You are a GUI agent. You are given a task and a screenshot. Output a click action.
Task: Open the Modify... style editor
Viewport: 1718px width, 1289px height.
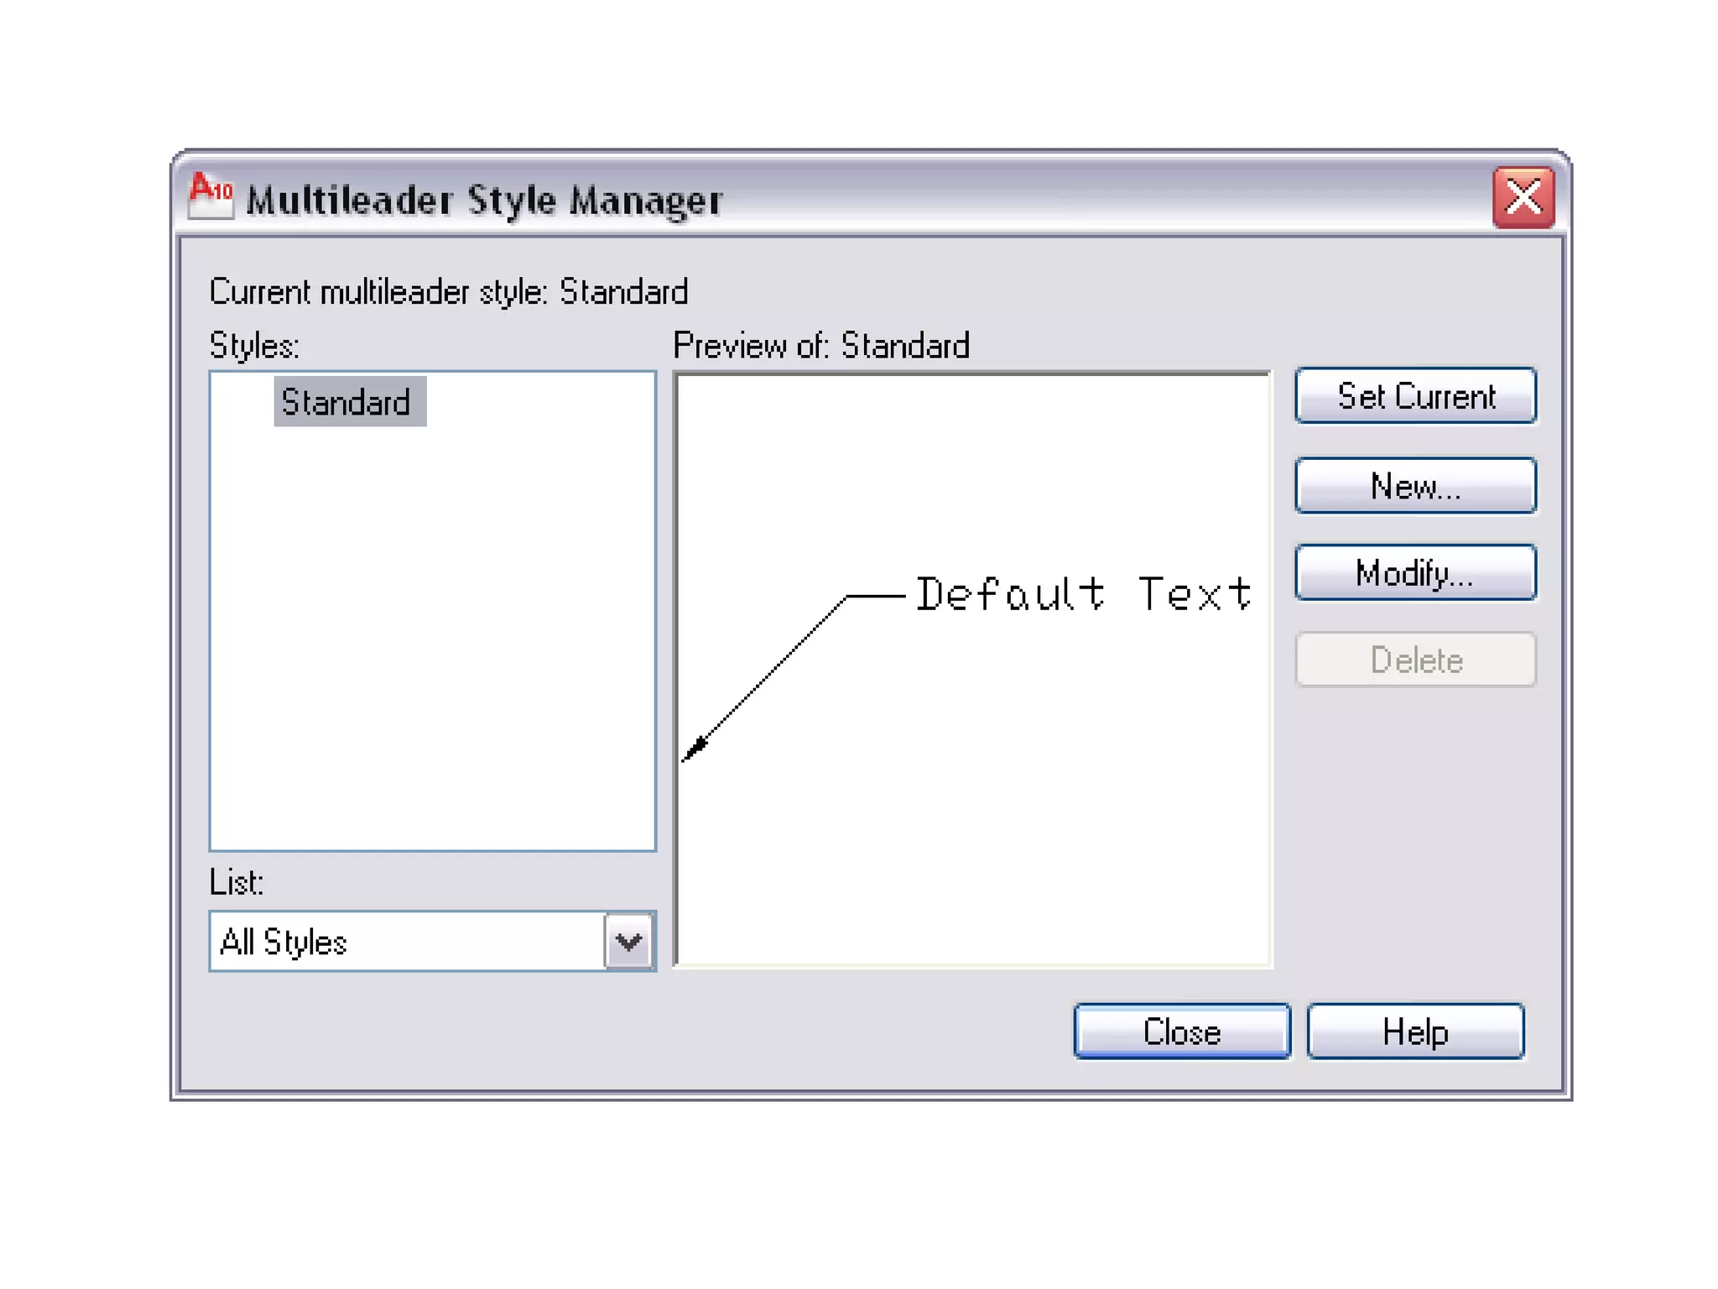(x=1414, y=573)
